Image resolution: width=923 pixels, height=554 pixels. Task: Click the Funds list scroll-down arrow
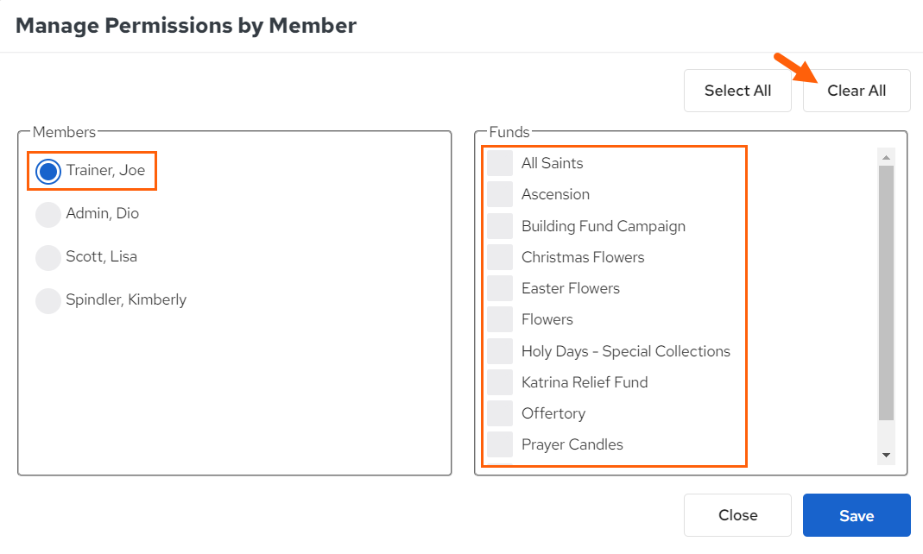(886, 456)
